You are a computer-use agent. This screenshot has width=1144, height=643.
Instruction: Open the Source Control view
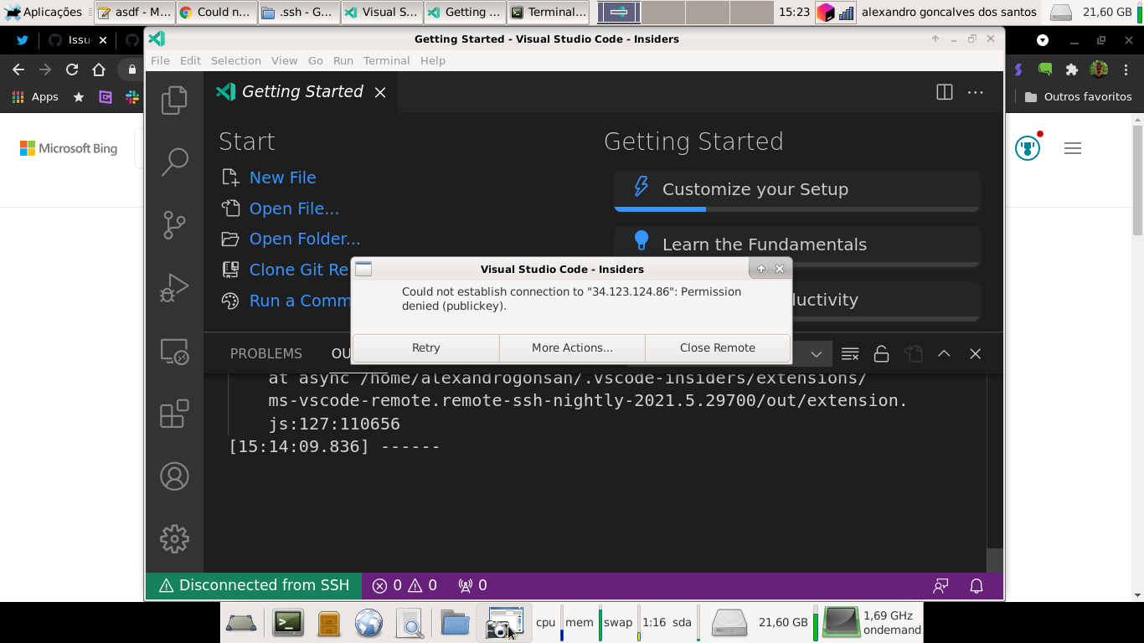(x=174, y=224)
